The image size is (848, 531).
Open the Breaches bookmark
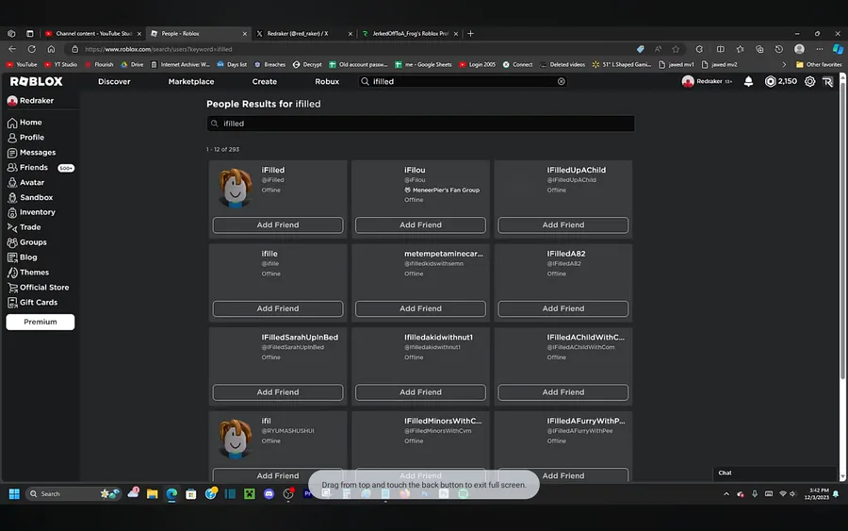(269, 64)
